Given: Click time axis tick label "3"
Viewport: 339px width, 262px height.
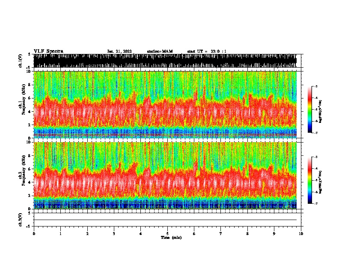Looking at the screenshot, I should (x=114, y=234).
